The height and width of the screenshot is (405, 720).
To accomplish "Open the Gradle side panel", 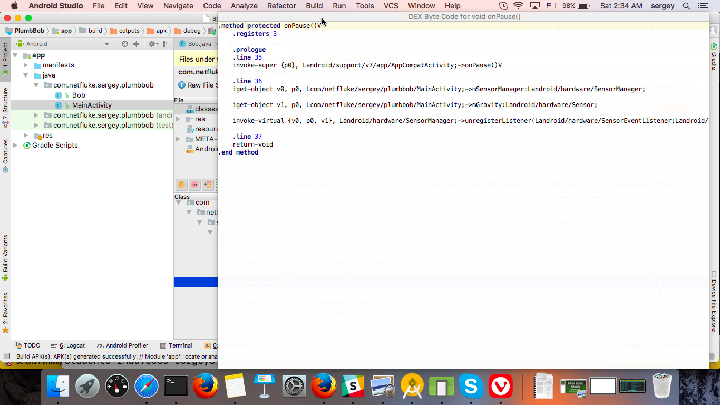I will coord(714,57).
